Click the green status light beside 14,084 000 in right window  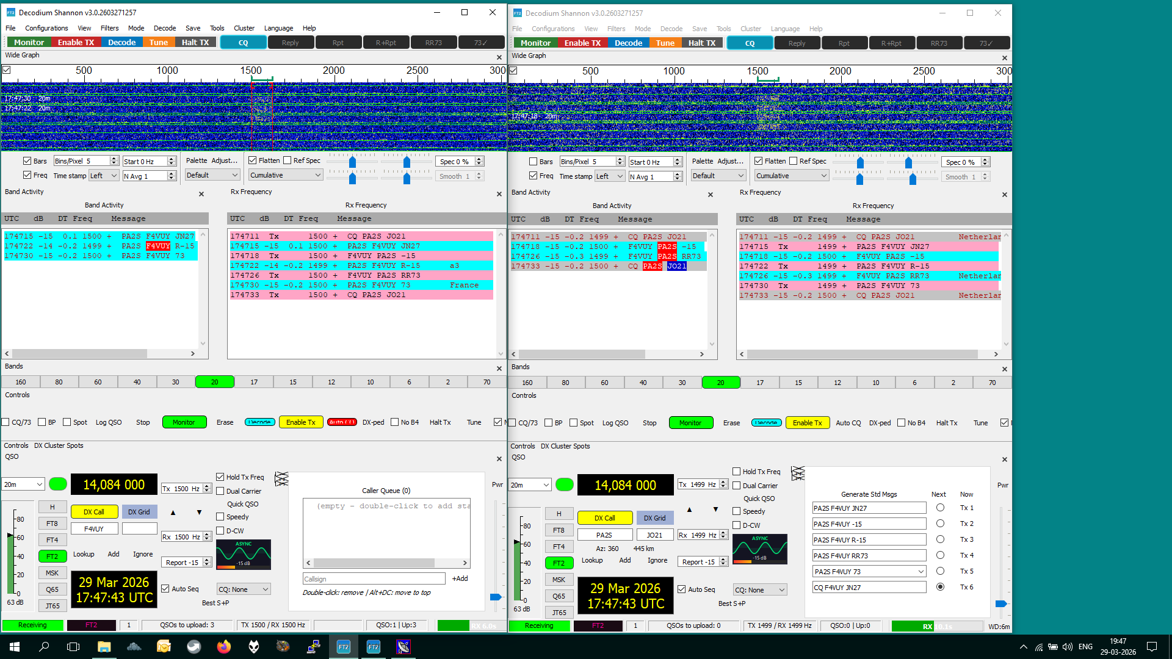[565, 484]
